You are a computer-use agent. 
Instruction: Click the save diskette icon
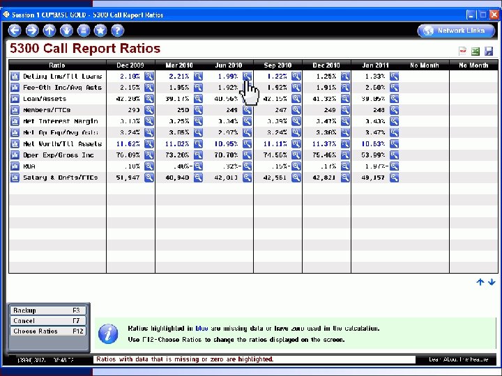(489, 51)
